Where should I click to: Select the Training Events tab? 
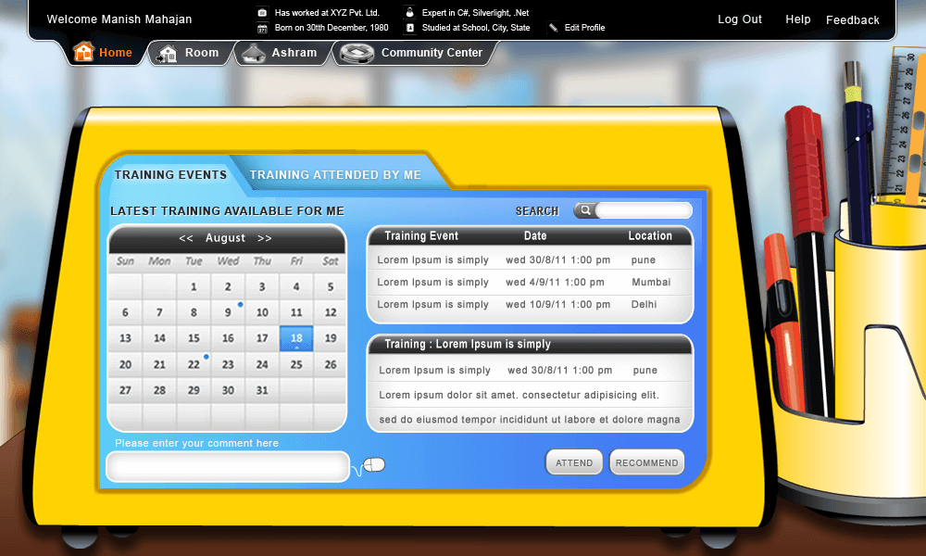pos(170,175)
